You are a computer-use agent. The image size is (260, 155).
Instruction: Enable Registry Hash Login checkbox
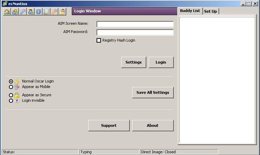99,41
